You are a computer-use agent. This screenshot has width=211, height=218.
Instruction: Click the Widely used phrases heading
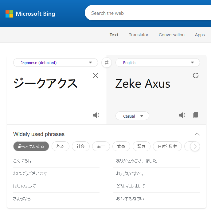[x=39, y=134]
